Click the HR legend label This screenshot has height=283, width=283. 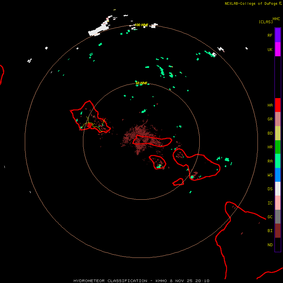(x=270, y=147)
